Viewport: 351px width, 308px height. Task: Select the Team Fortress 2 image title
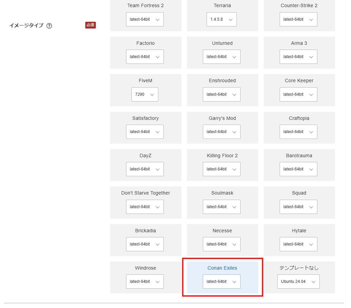coord(145,5)
